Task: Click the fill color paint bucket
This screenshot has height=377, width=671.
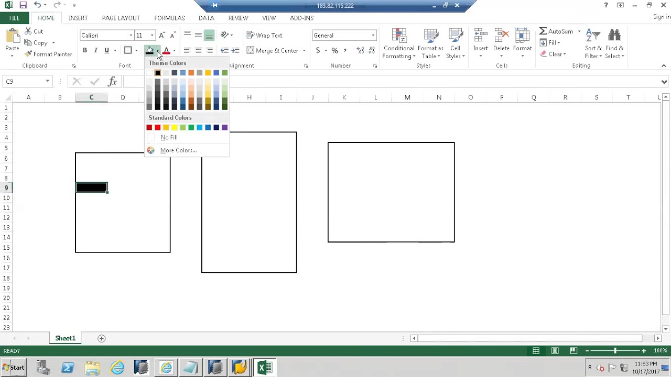Action: click(x=149, y=51)
